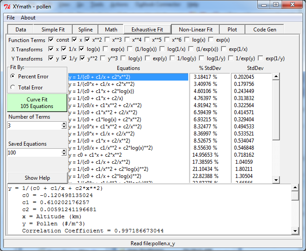Enable the x**3 function term checkbox

[x=108, y=40]
